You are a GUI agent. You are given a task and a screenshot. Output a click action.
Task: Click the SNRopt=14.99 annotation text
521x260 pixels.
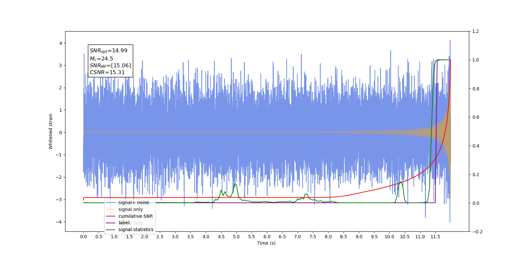coord(108,51)
